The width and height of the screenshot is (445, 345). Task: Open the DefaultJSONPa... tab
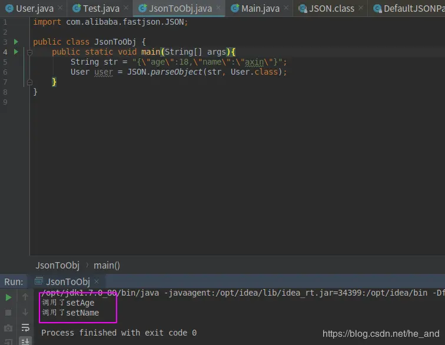409,8
